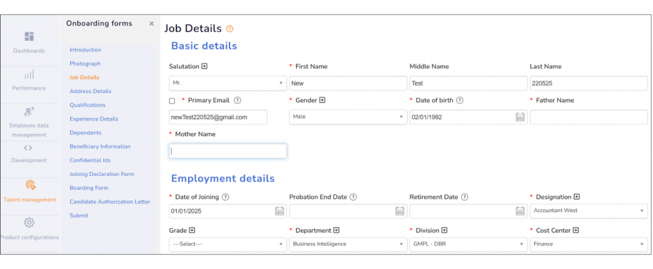Screen dimensions: 653x269
Task: Click the Job Details help icon
Action: pyautogui.click(x=230, y=29)
